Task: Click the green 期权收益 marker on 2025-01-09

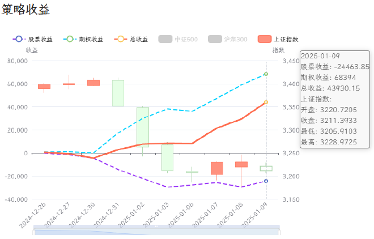Action: 266,74
